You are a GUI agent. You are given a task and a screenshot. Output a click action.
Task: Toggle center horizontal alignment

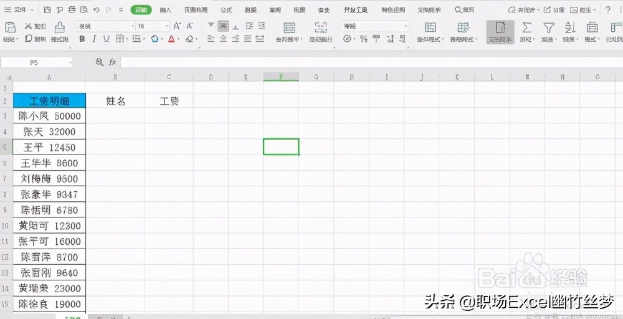[223, 39]
